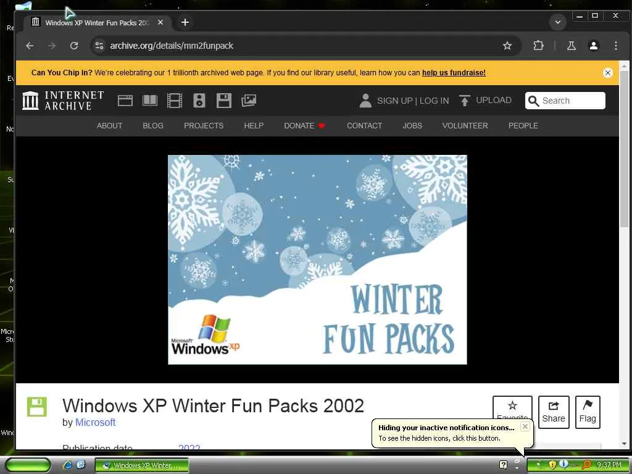
Task: Click the security shield tray icon
Action: click(x=552, y=465)
